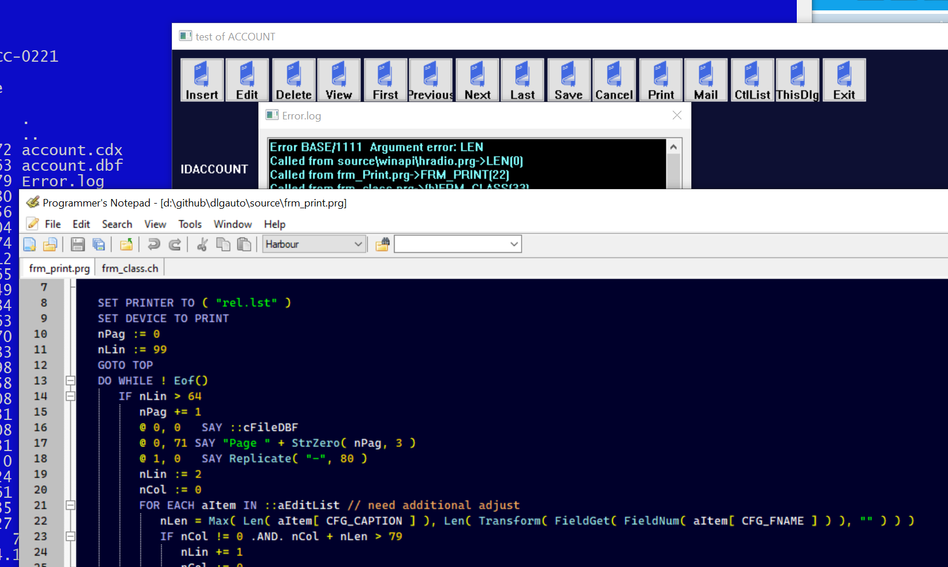Image resolution: width=948 pixels, height=567 pixels.
Task: Collapse the IF nLin fold on line 14
Action: point(70,396)
